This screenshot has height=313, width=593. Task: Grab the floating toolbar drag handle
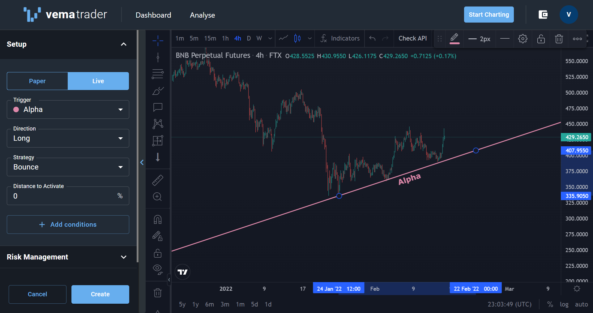[x=440, y=39]
